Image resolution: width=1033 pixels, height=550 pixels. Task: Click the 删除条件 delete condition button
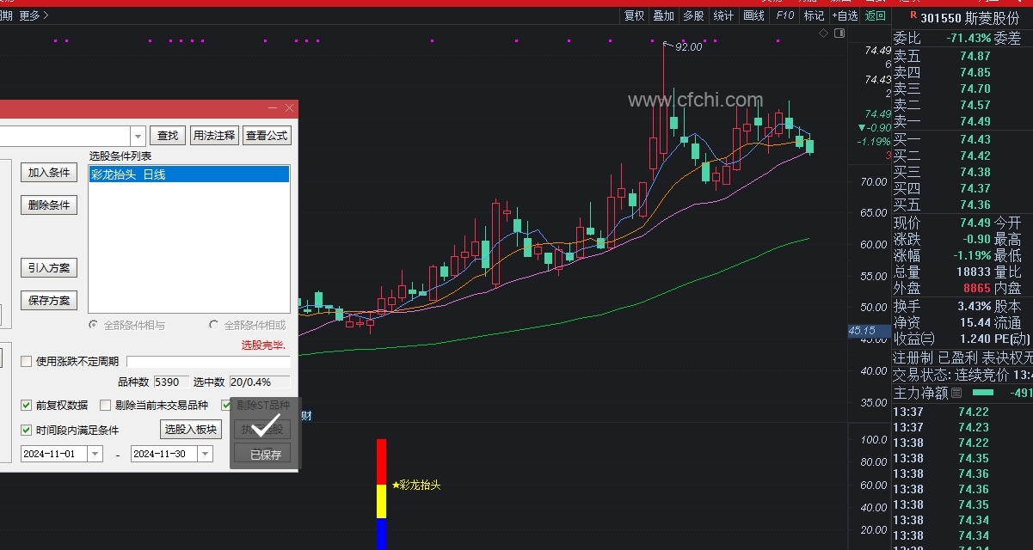(x=49, y=205)
